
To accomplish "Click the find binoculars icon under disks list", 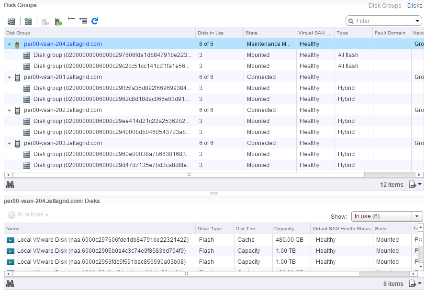I will tap(10, 283).
